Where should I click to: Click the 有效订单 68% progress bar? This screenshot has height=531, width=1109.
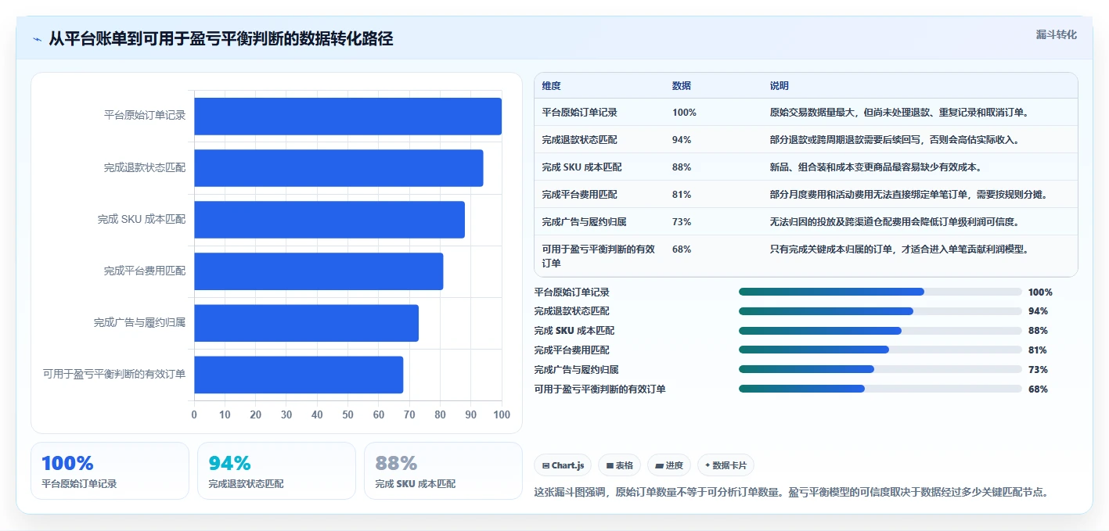[x=880, y=389]
